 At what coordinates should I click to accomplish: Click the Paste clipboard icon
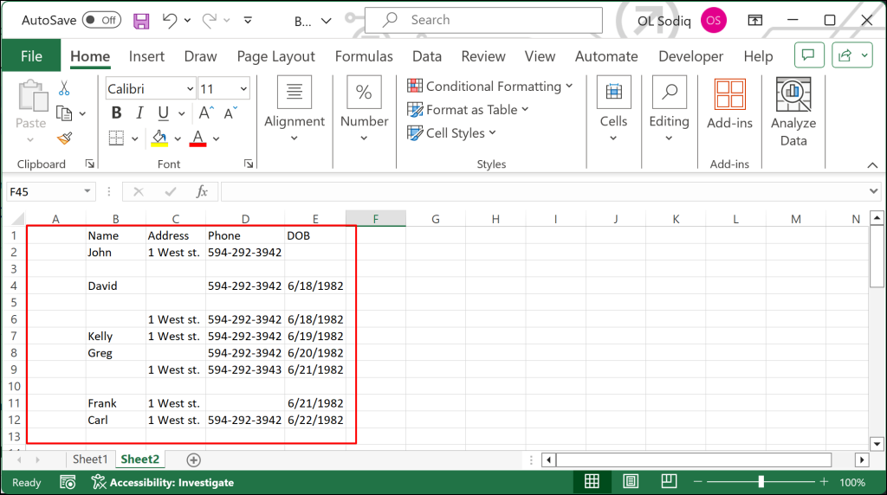(x=32, y=95)
